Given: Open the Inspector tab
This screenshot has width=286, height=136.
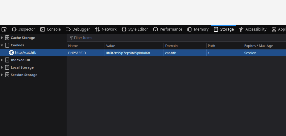Looking at the screenshot, I should 23,29.
